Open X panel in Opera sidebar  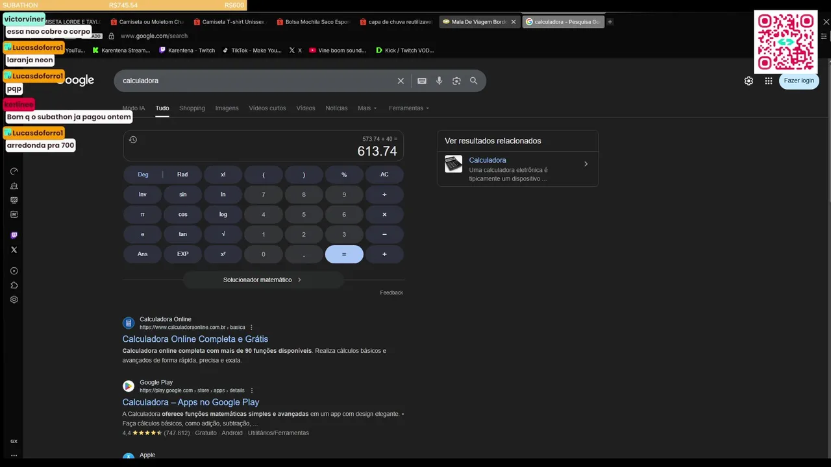14,249
